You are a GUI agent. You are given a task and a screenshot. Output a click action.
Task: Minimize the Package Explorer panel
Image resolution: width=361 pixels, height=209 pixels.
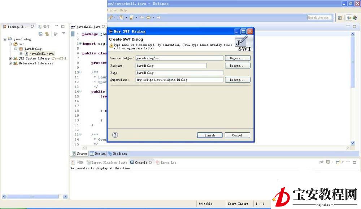click(x=56, y=26)
